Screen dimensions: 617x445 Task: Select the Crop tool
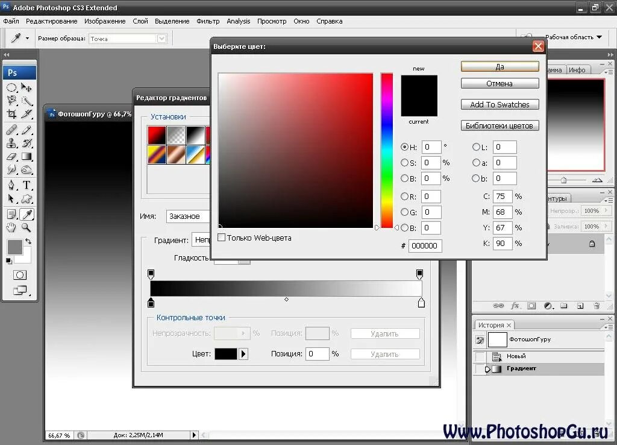[x=11, y=114]
